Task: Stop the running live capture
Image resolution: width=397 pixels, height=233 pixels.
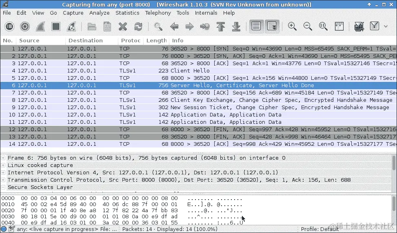Action: pos(56,26)
